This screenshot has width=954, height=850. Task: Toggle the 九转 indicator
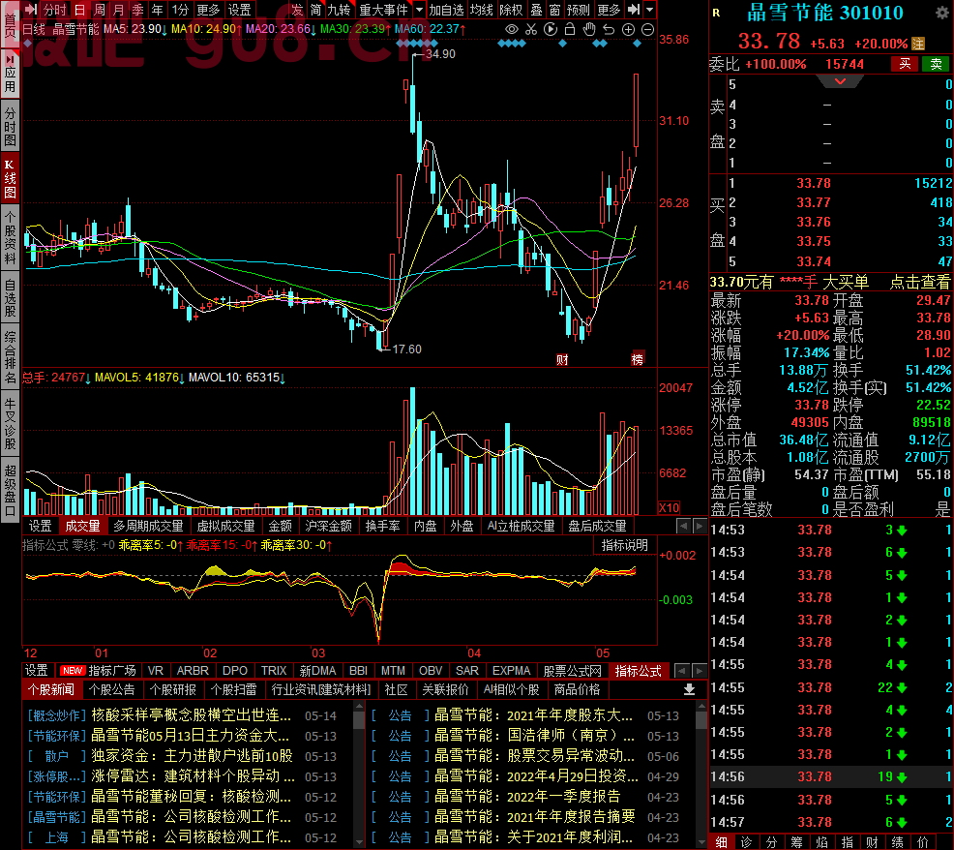click(339, 10)
